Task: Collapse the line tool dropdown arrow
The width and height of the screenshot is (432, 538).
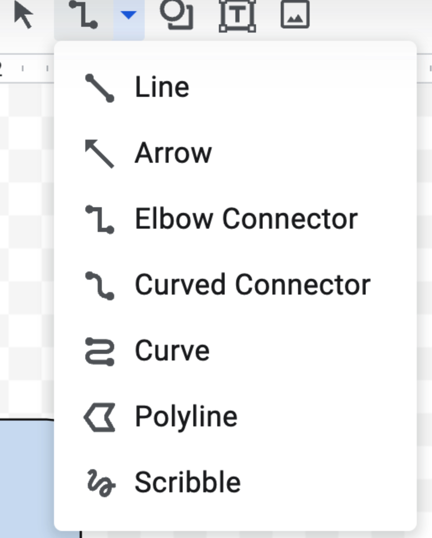Action: [x=128, y=16]
